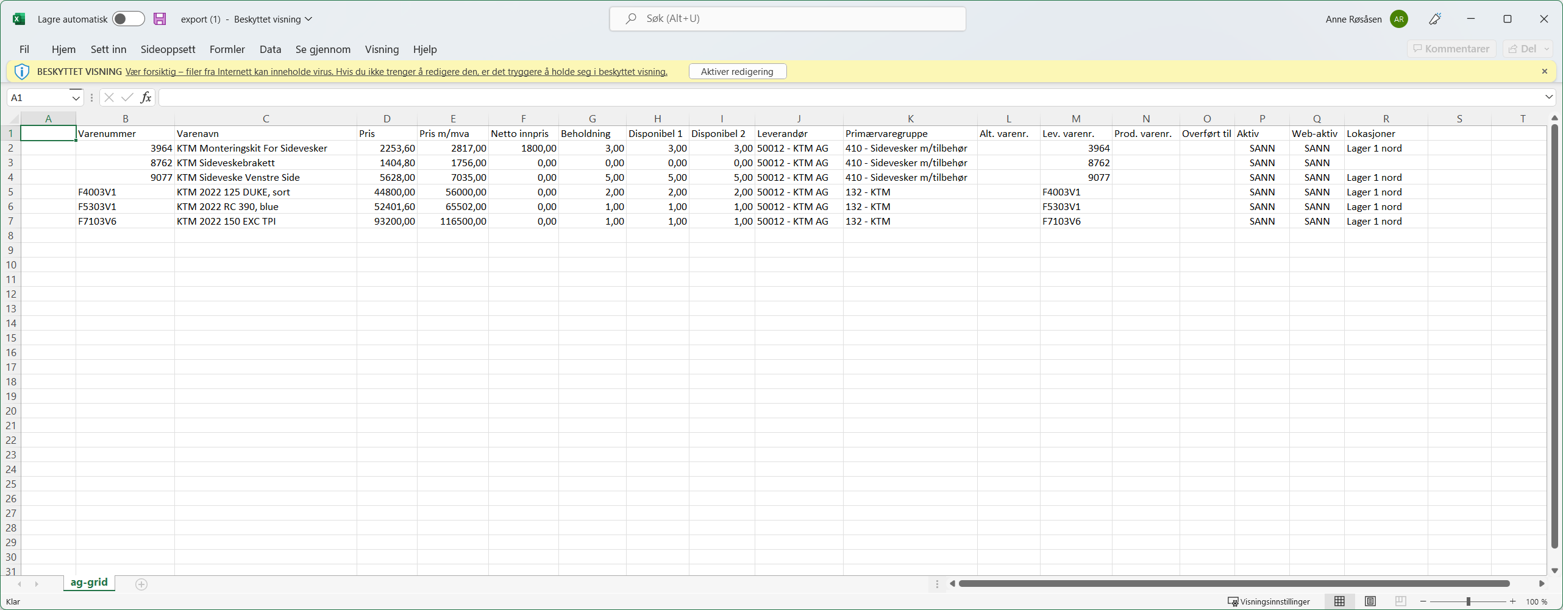This screenshot has width=1563, height=610.
Task: Click the purple Save disk icon
Action: coord(160,19)
